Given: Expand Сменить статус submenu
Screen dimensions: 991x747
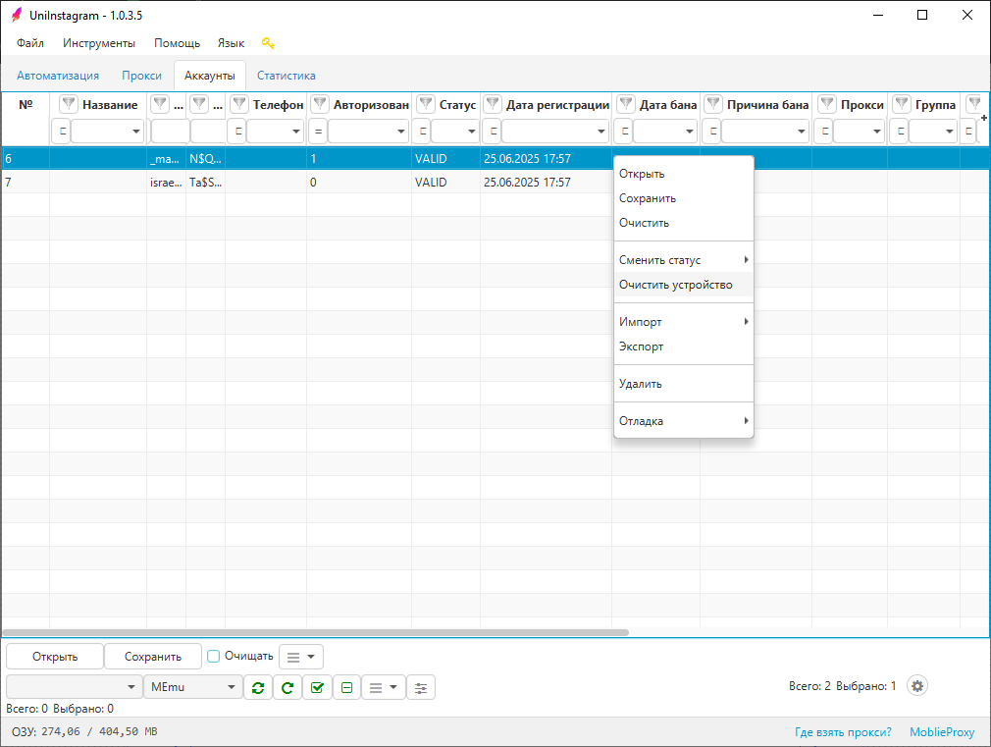Looking at the screenshot, I should coord(684,260).
